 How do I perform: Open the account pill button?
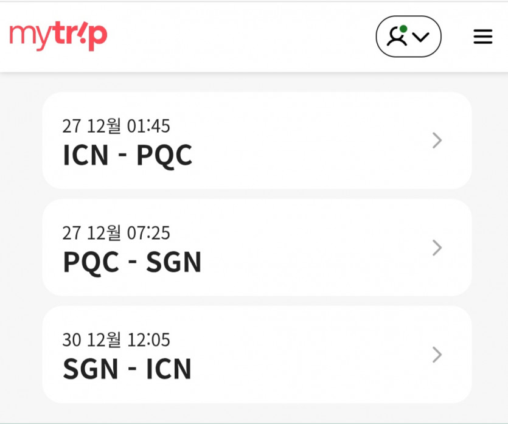click(408, 37)
